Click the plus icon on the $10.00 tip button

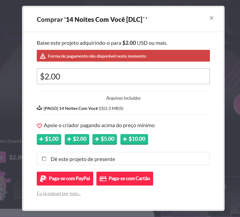[125, 139]
